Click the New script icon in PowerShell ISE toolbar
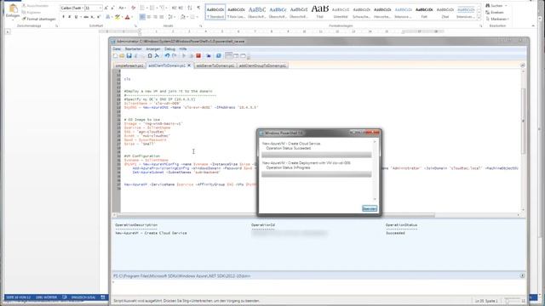 pos(116,56)
